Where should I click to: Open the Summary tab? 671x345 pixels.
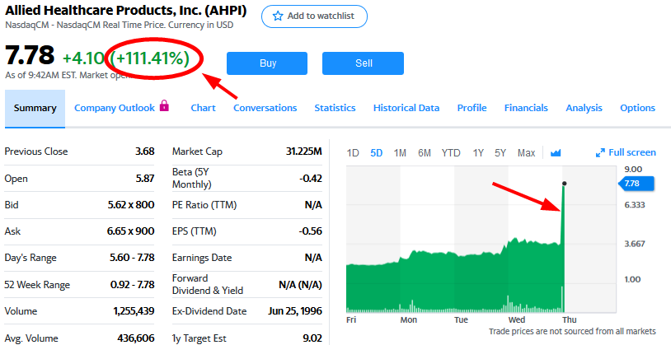point(35,108)
